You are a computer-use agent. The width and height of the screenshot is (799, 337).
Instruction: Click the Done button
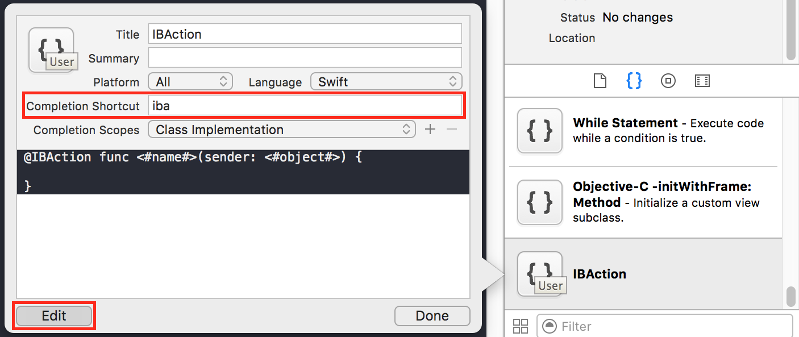pyautogui.click(x=432, y=316)
